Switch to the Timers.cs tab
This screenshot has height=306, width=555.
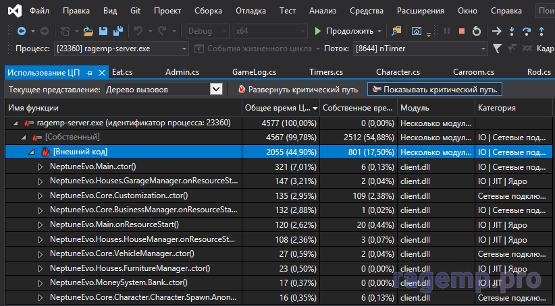326,72
